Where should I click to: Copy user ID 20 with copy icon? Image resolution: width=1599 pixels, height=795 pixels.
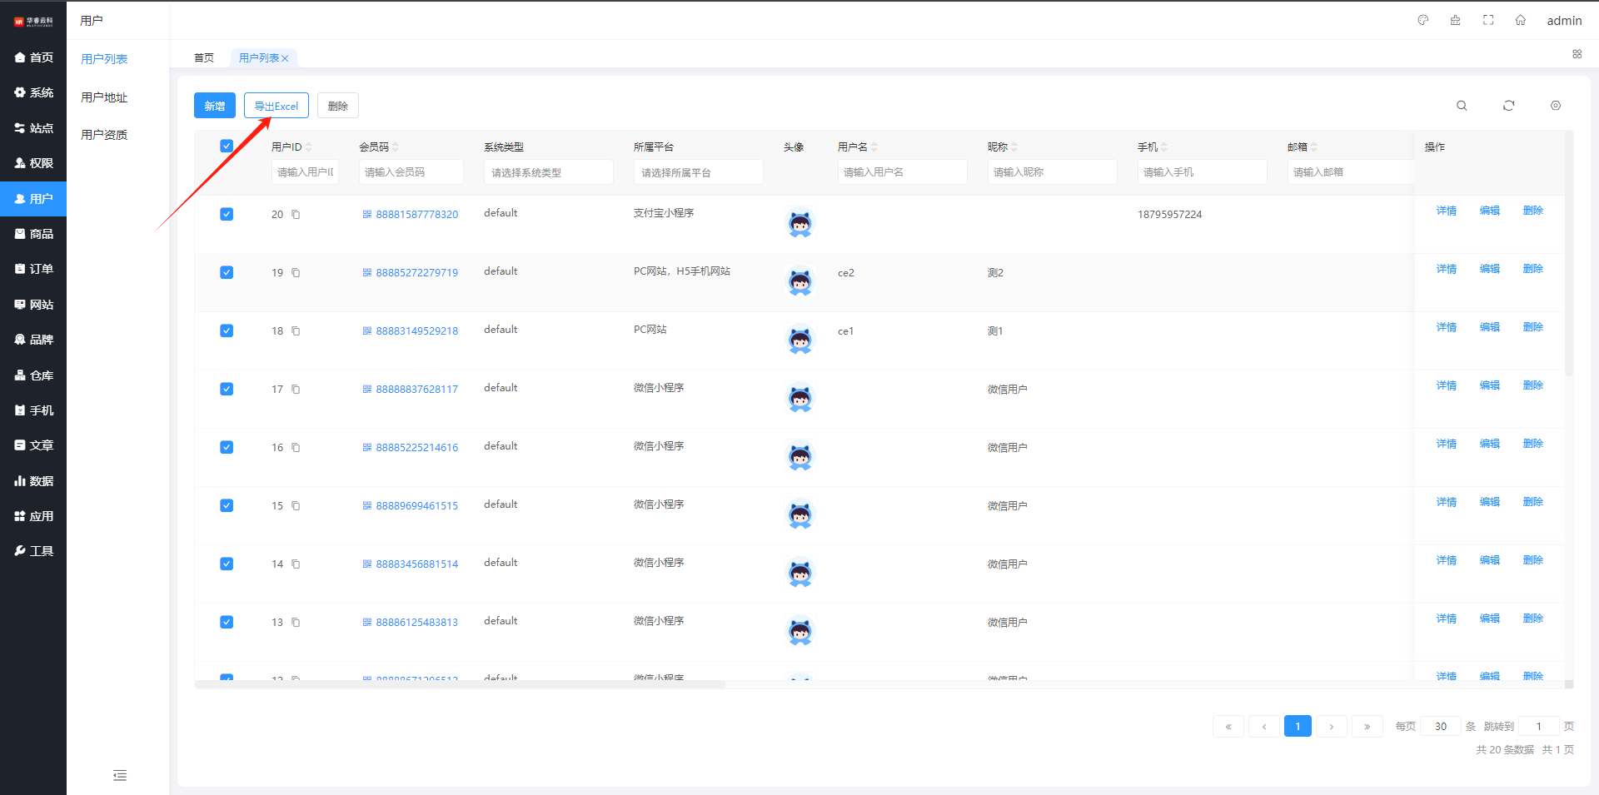pyautogui.click(x=296, y=215)
